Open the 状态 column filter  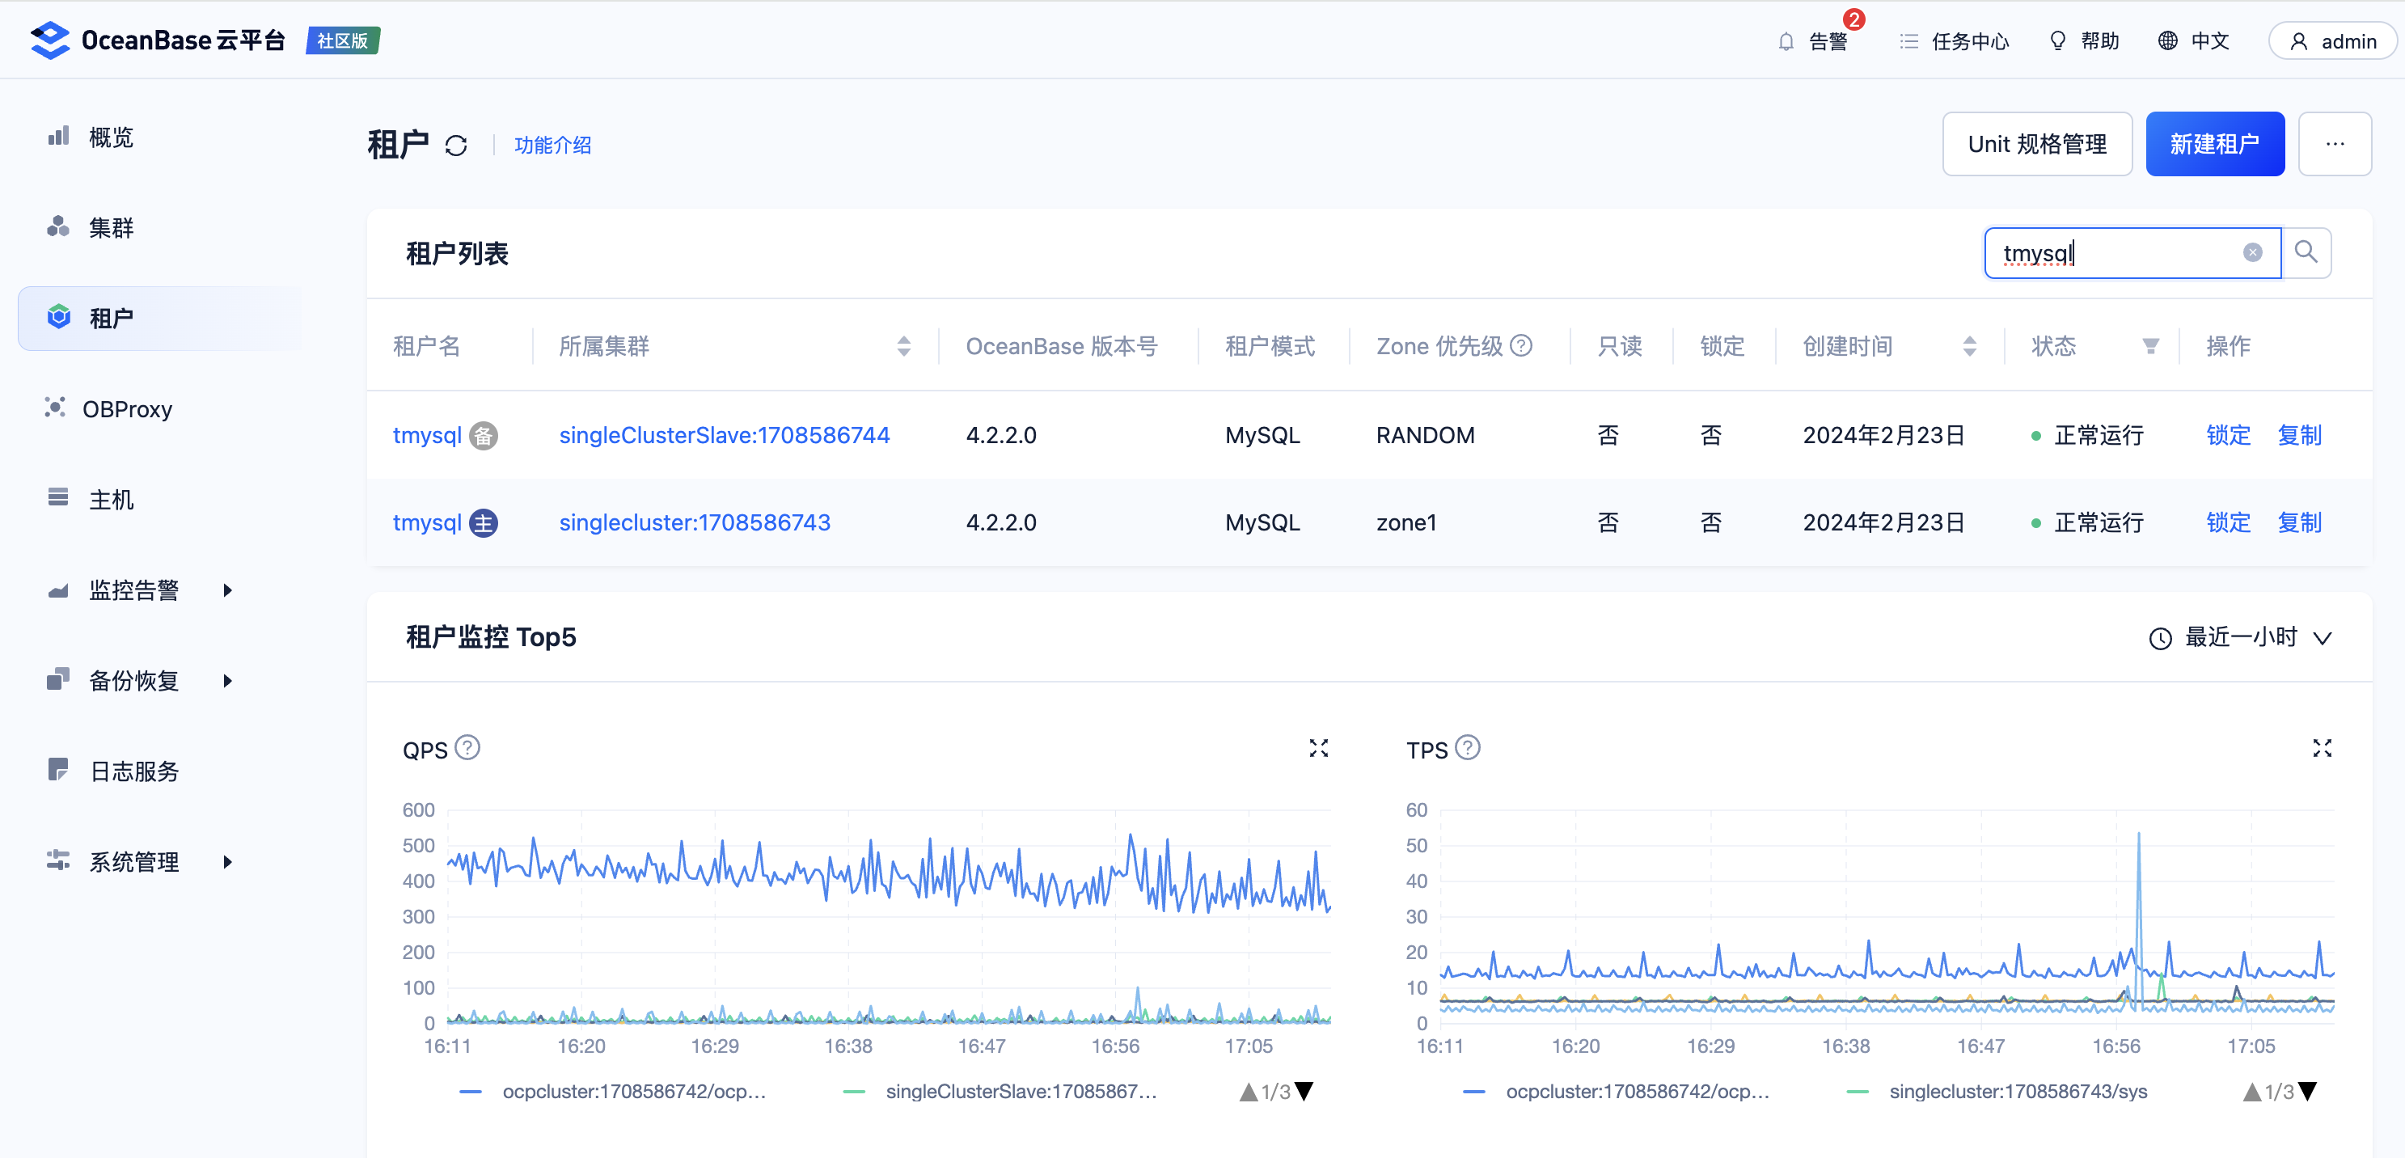coord(2150,346)
